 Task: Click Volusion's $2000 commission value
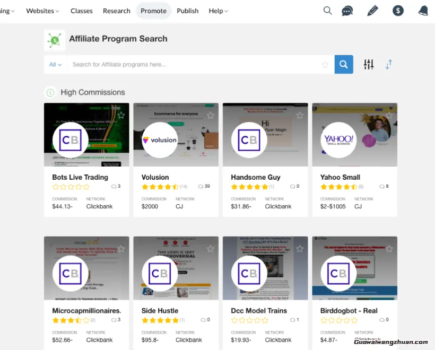click(150, 206)
